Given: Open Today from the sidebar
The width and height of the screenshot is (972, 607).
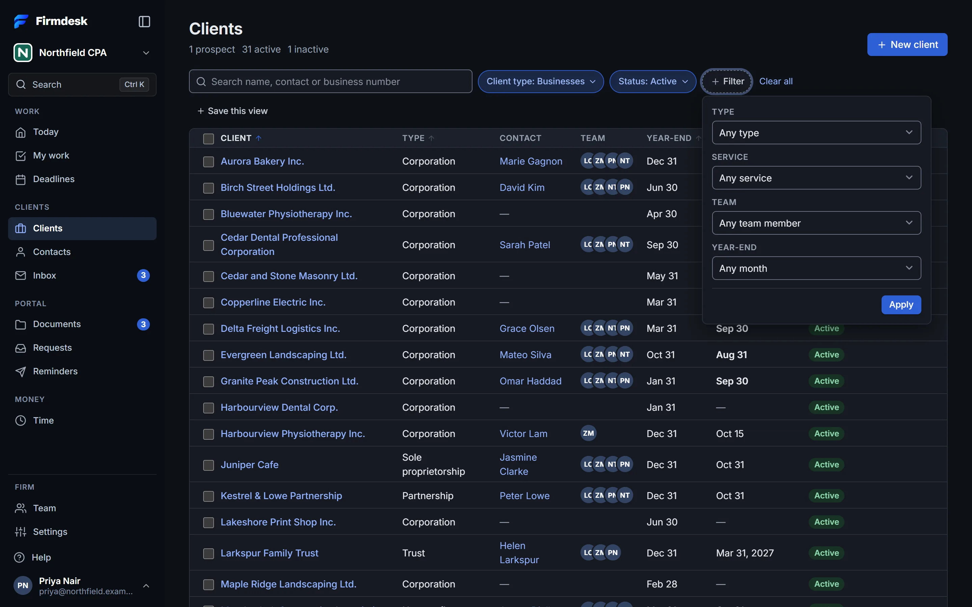Looking at the screenshot, I should 82,132.
